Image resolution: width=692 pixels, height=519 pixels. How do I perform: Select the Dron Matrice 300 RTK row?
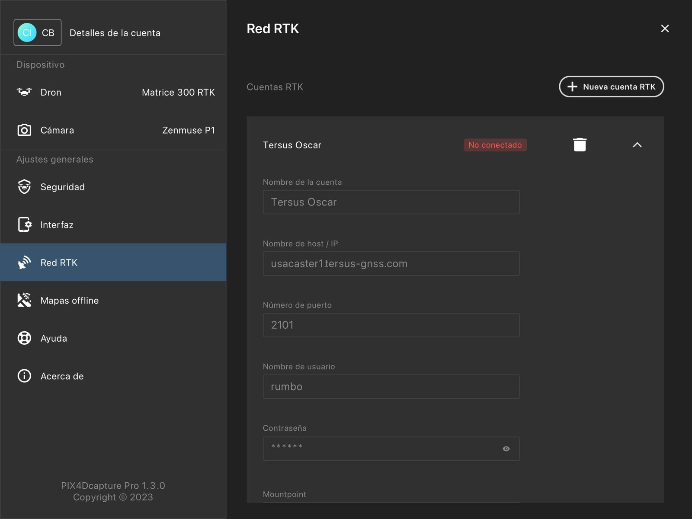tap(113, 92)
